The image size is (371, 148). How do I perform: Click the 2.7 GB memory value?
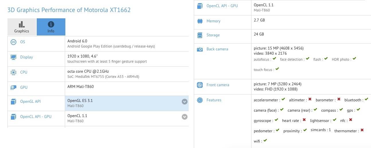click(259, 20)
